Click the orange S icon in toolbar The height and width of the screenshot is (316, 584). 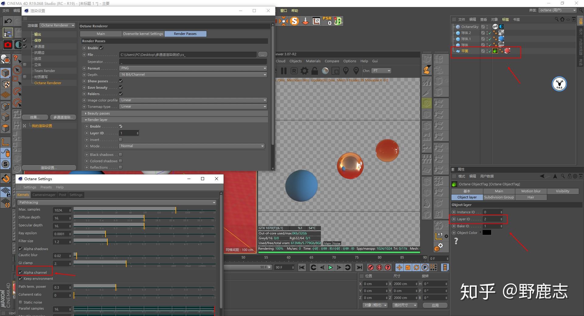294,21
